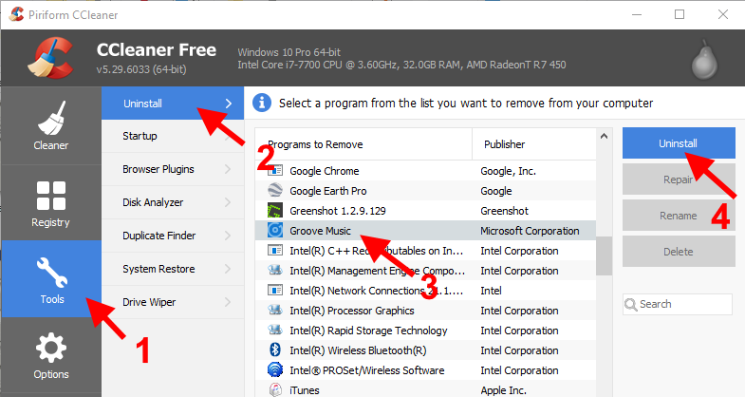745x397 pixels.
Task: Click Microsoft Corporation publisher cell
Action: (x=530, y=231)
